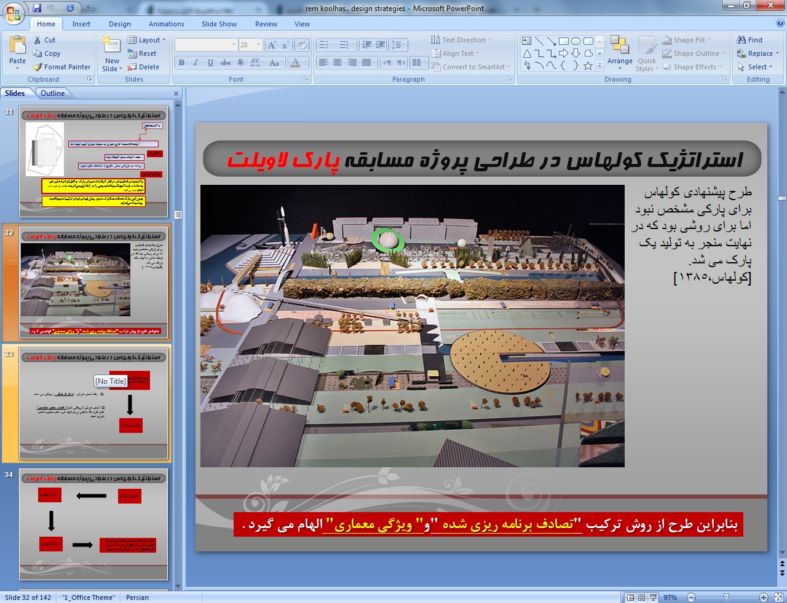
Task: Toggle Italic text formatting
Action: tap(196, 63)
